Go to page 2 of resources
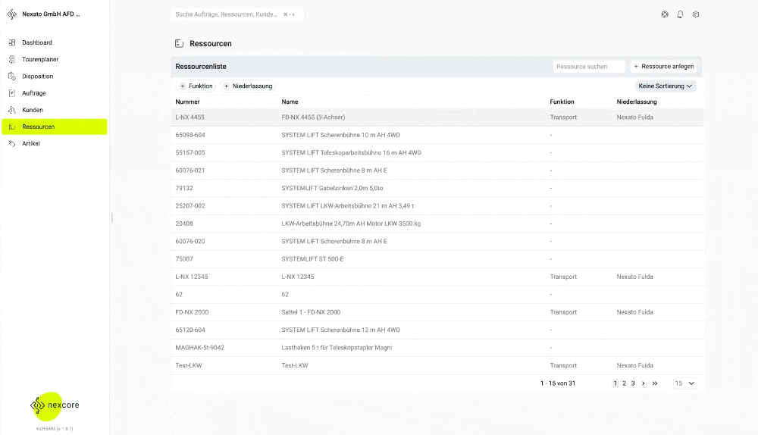 (624, 383)
